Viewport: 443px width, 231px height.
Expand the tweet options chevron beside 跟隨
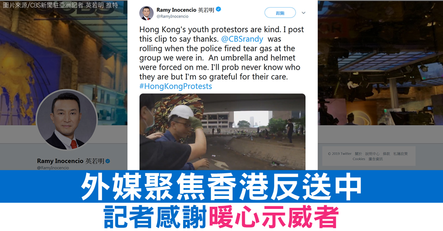pos(303,13)
